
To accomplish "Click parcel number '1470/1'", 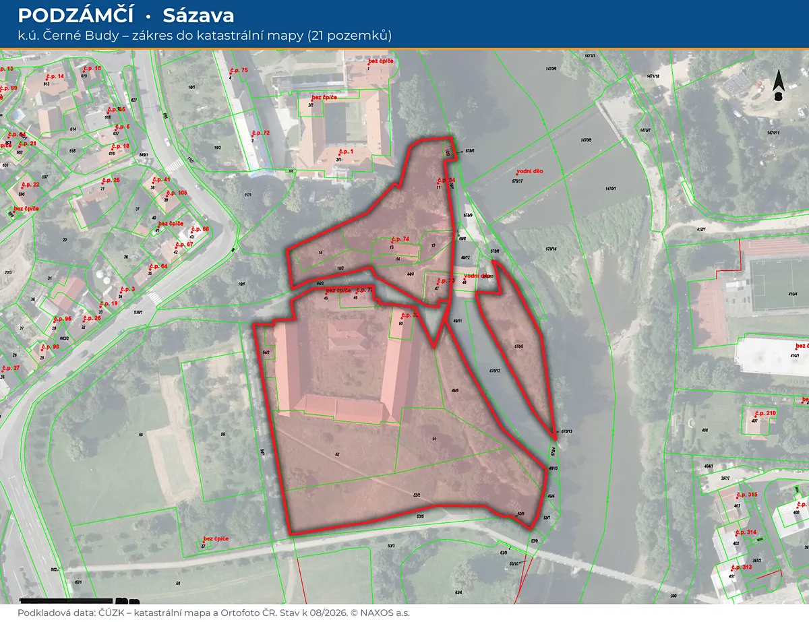I will [611, 189].
